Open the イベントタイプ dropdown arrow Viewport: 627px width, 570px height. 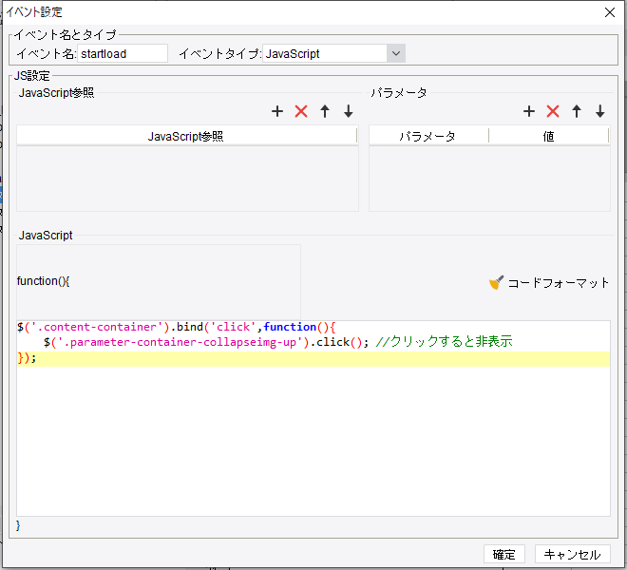click(x=396, y=53)
